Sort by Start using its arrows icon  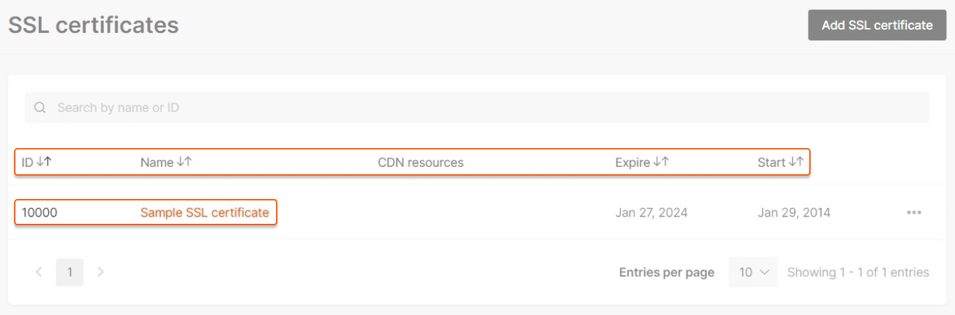[797, 162]
